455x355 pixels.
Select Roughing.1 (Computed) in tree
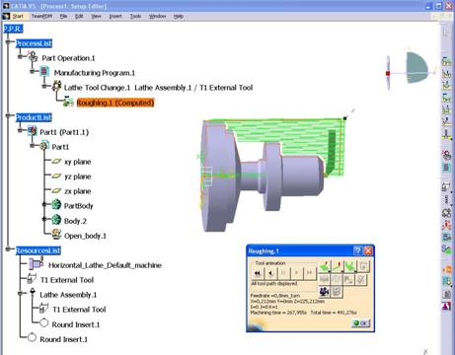[x=115, y=103]
